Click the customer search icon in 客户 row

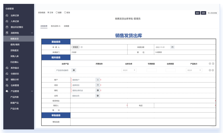[98, 80]
